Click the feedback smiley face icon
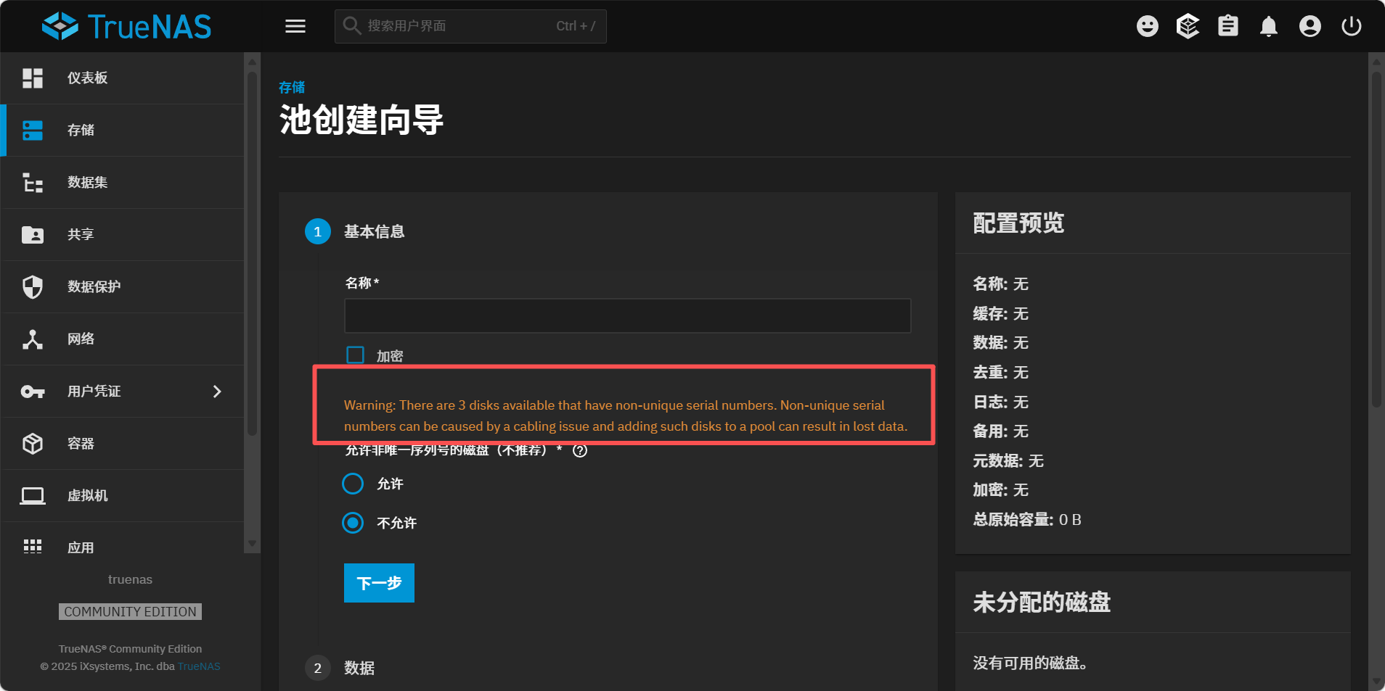Screen dimensions: 1385x691 (x=1147, y=26)
